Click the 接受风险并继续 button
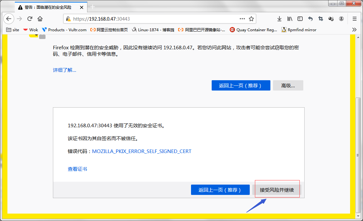This screenshot has width=363, height=221. pos(277,190)
